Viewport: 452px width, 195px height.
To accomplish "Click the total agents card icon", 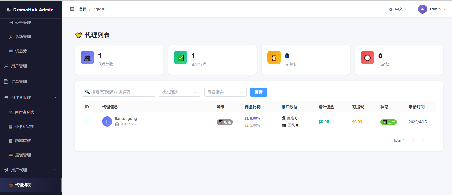I will coord(87,57).
